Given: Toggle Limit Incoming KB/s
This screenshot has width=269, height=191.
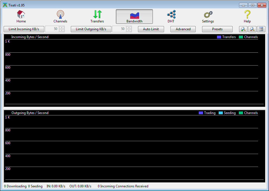Looking at the screenshot, I should coord(24,29).
